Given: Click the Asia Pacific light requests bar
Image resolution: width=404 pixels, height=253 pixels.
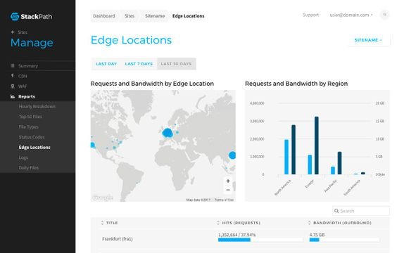Looking at the screenshot, I should (333, 170).
